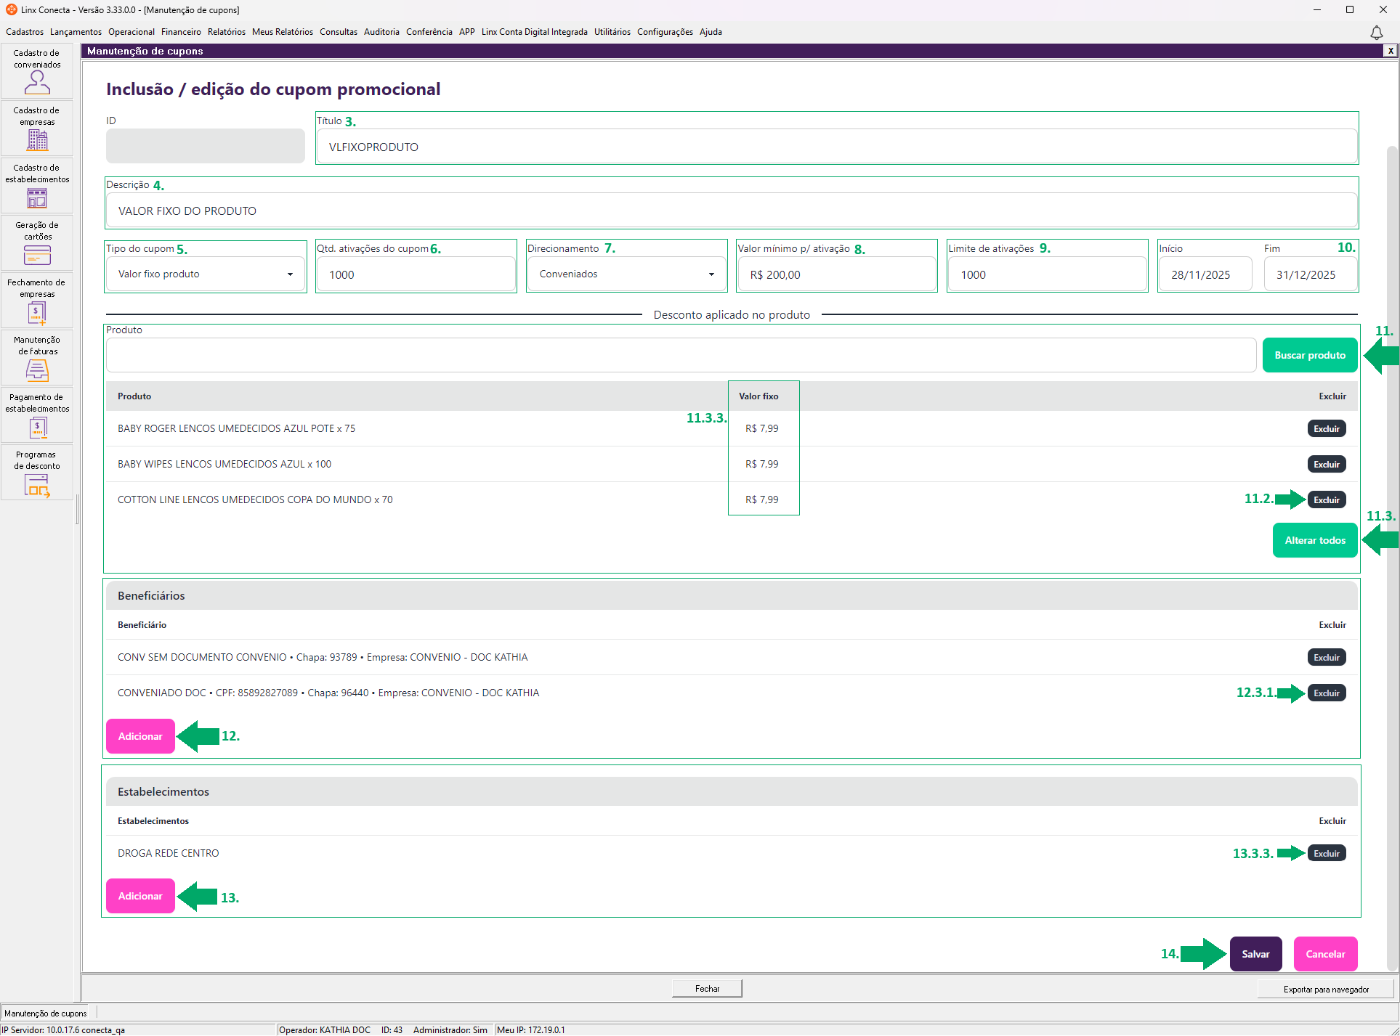Click the Buscar produto button
1400x1036 pixels.
pos(1309,355)
